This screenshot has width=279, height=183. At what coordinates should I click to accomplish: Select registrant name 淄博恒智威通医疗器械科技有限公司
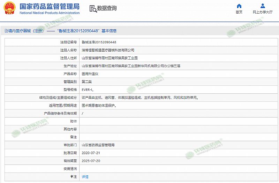108,50
